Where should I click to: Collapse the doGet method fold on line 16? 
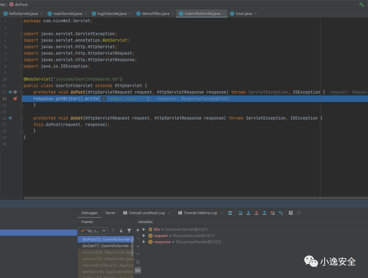(21, 118)
